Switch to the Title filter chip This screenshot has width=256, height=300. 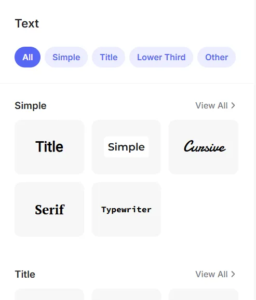pos(109,57)
